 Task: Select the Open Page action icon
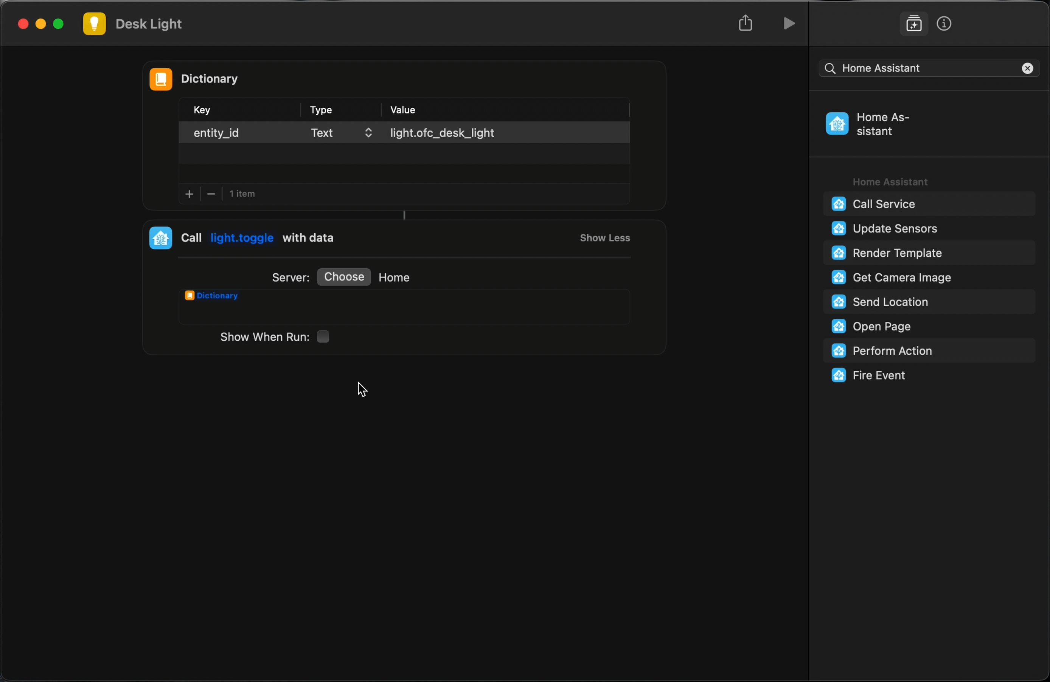click(839, 326)
